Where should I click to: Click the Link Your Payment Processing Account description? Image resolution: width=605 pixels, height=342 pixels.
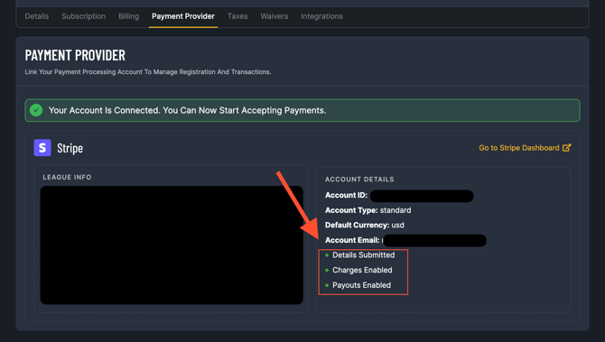(148, 72)
